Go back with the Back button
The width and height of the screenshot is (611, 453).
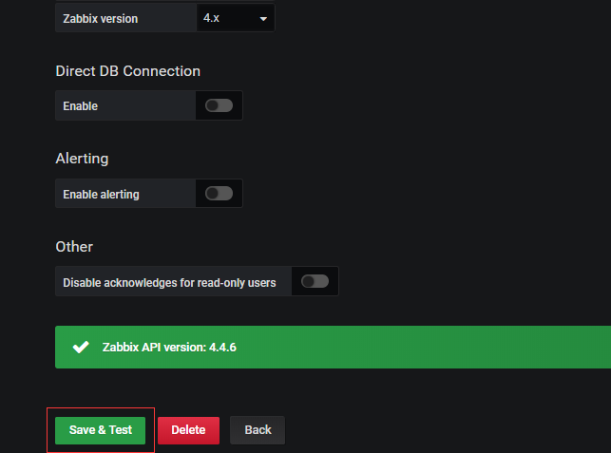(258, 430)
